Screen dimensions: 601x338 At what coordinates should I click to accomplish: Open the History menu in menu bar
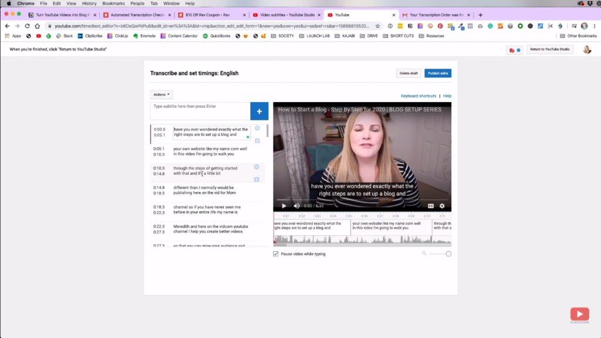pyautogui.click(x=89, y=4)
